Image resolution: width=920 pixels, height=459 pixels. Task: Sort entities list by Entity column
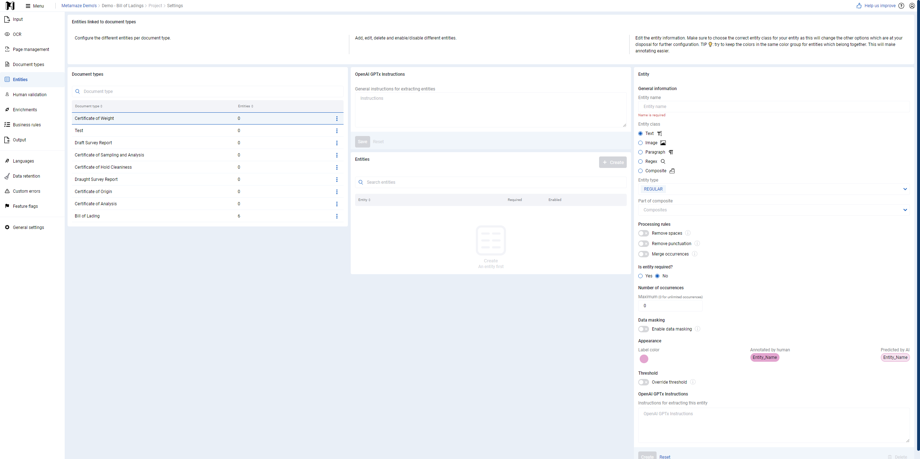pos(364,200)
